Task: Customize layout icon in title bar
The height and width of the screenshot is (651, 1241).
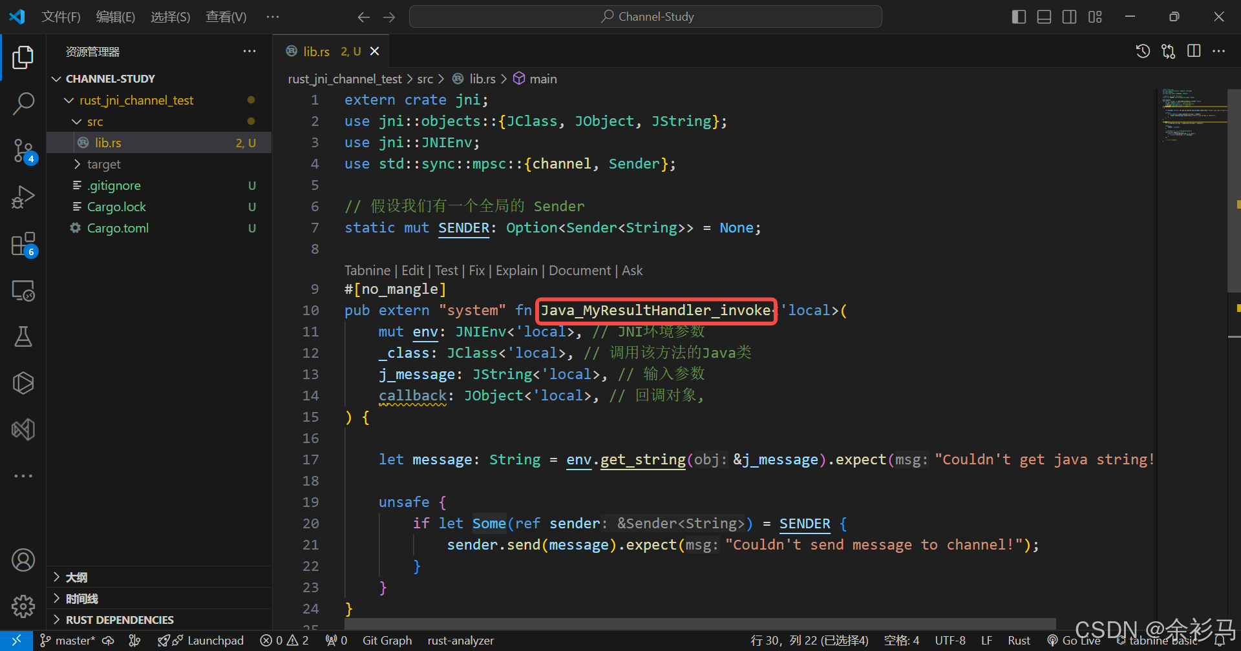Action: pos(1095,17)
